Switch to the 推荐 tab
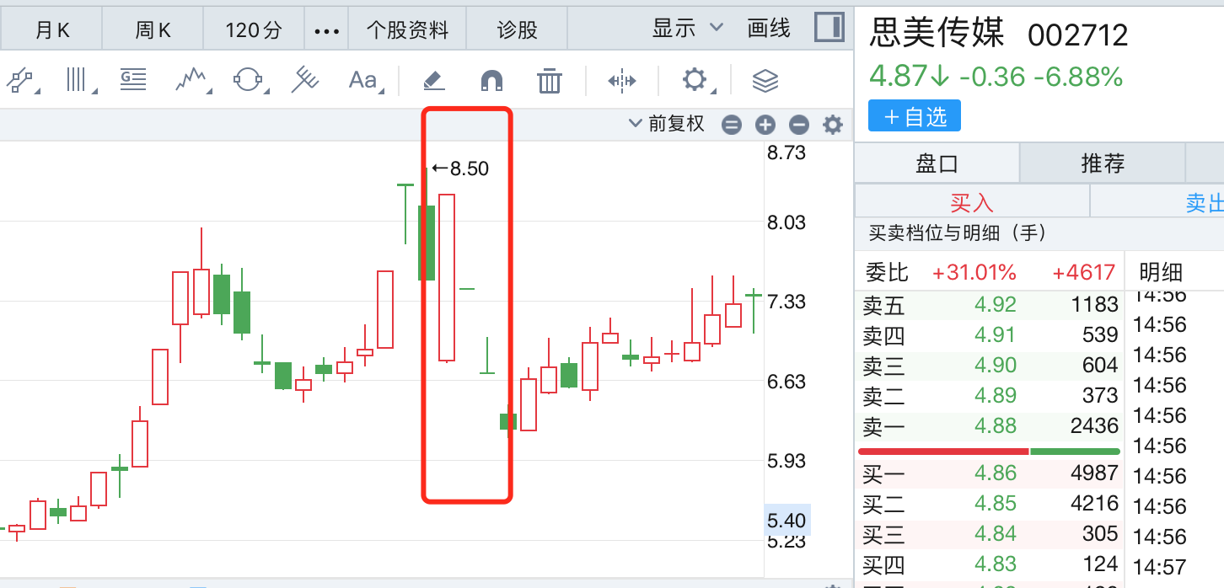This screenshot has height=588, width=1224. [x=1102, y=163]
